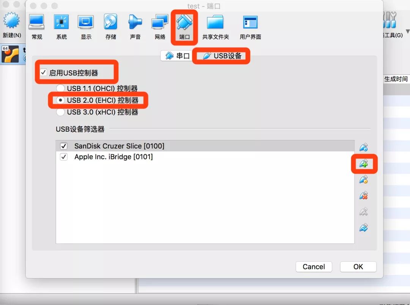This screenshot has width=410, height=305.
Task: Select USB 2.0 (EHCI) 控制器 radio
Action: [x=60, y=100]
